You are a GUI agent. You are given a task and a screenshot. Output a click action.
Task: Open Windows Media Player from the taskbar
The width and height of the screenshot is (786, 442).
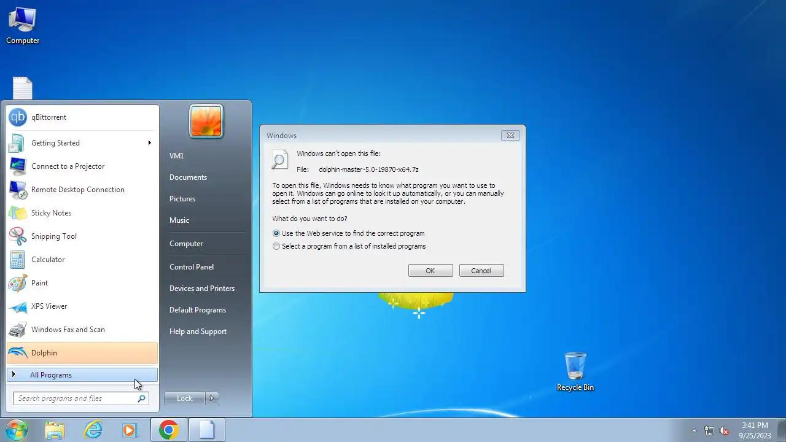(x=130, y=430)
